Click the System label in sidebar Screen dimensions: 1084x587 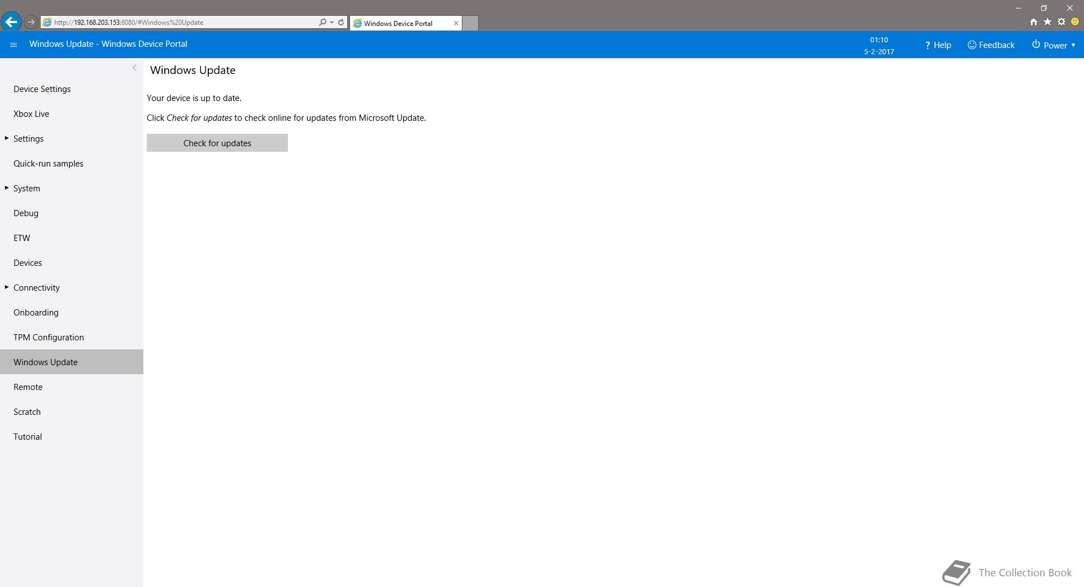pyautogui.click(x=27, y=189)
